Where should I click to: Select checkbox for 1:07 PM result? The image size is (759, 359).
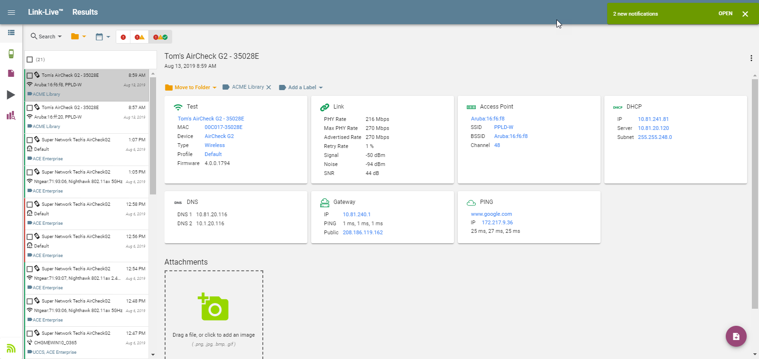point(30,140)
